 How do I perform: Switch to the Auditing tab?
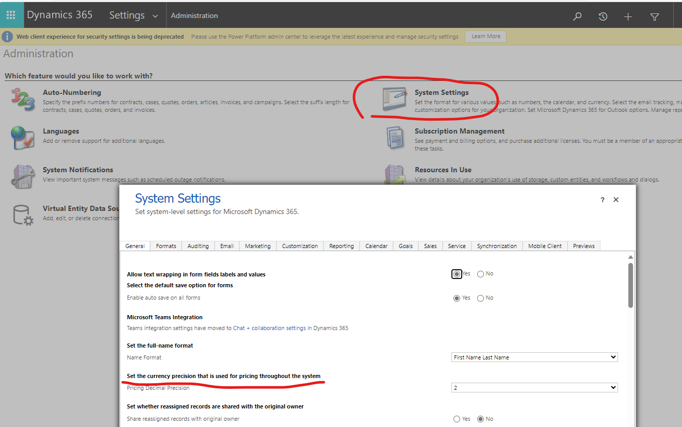tap(198, 246)
